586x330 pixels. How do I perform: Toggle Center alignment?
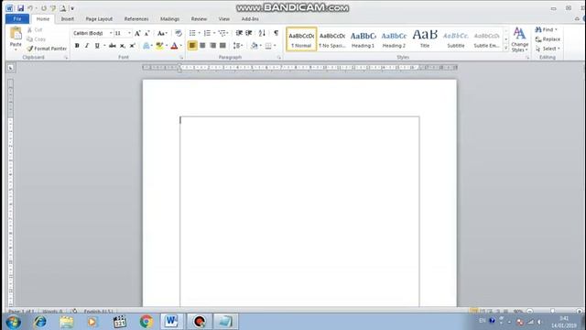(x=202, y=46)
